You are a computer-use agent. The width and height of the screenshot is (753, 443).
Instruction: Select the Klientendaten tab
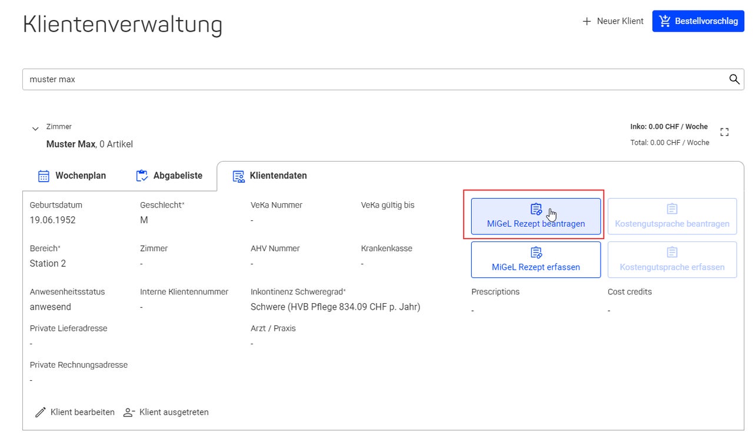pyautogui.click(x=271, y=176)
